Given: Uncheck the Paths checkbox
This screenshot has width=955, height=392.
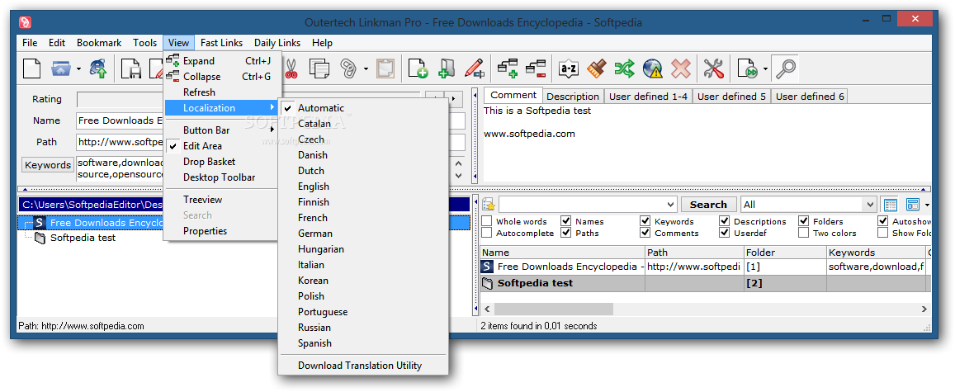Looking at the screenshot, I should point(565,233).
